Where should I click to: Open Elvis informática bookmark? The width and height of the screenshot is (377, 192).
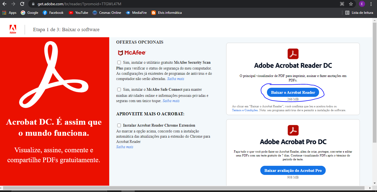[x=167, y=13]
